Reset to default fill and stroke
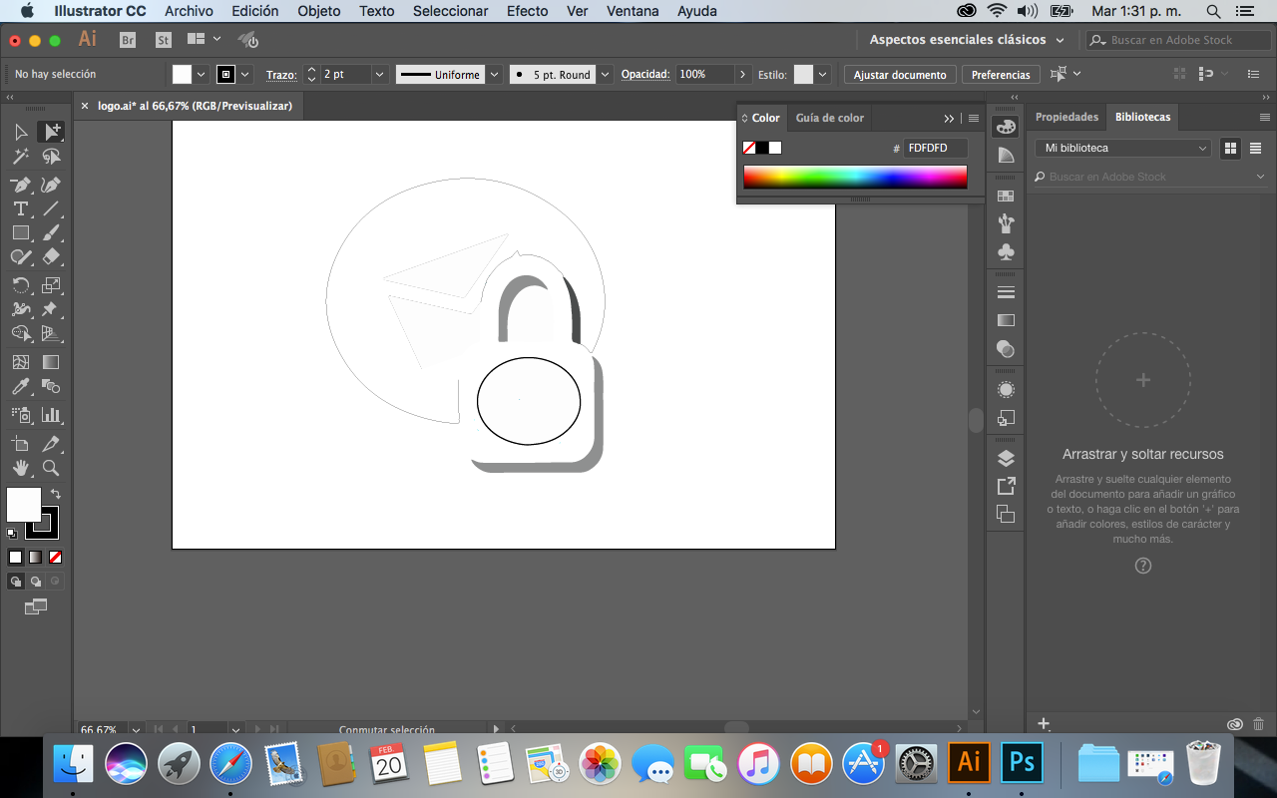 coord(12,534)
